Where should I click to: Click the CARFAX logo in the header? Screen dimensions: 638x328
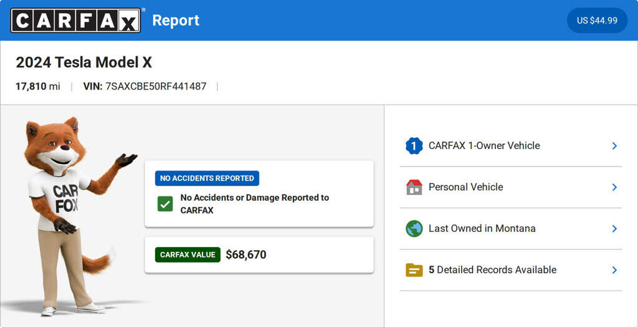[x=75, y=20]
